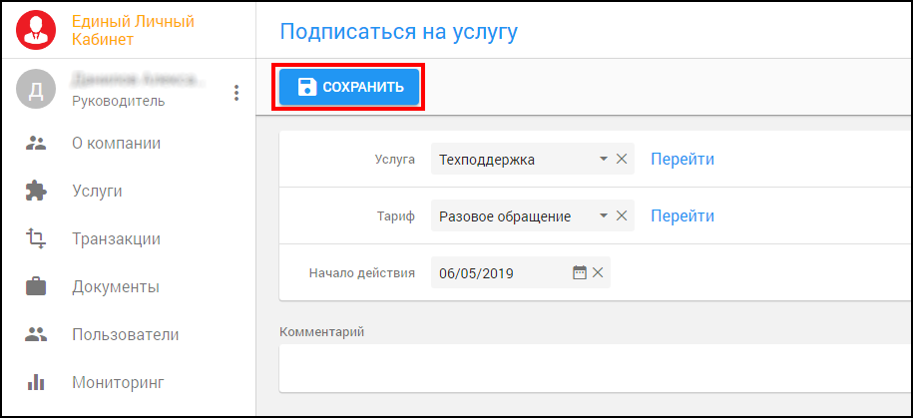Click the gray 'Д' user avatar

[36, 91]
